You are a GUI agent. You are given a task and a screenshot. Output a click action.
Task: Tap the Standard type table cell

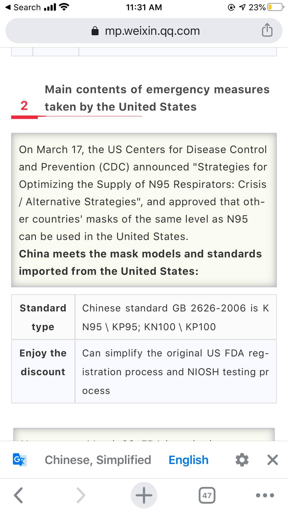(x=43, y=317)
